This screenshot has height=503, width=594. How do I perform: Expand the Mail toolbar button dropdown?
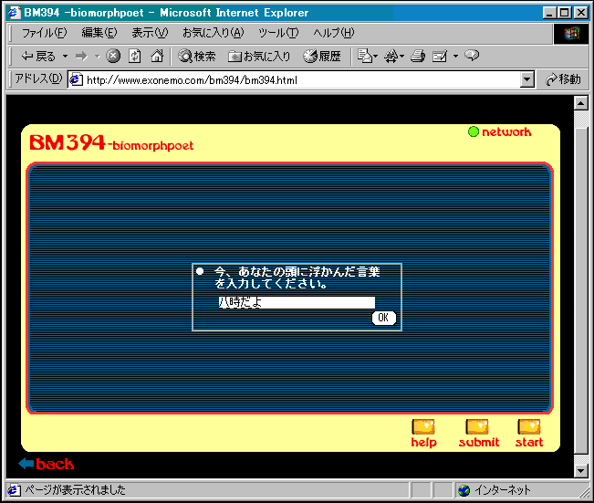click(376, 57)
